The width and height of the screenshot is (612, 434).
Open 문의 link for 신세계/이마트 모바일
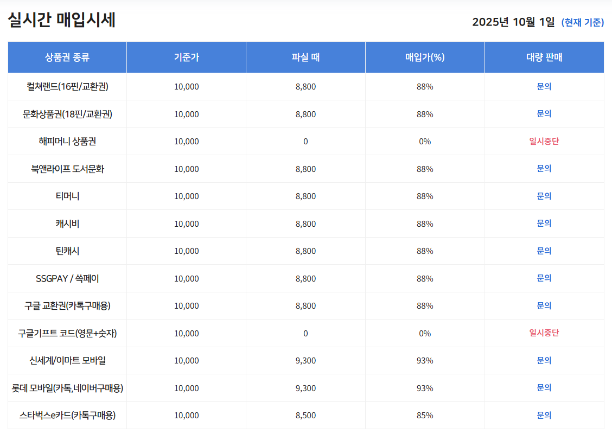544,360
